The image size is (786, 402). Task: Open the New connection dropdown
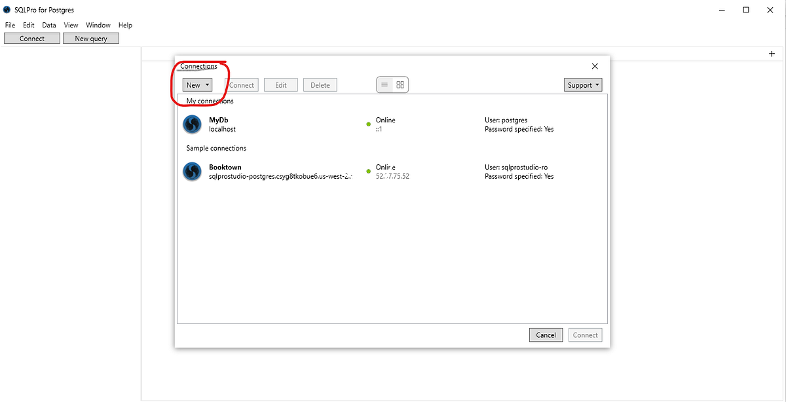tap(196, 84)
